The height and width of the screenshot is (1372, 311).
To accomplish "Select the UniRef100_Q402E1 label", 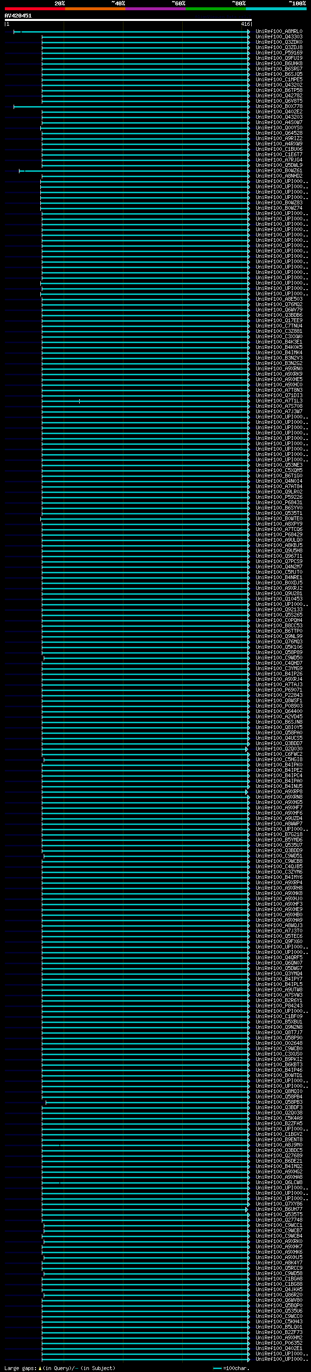I will point(279,1348).
